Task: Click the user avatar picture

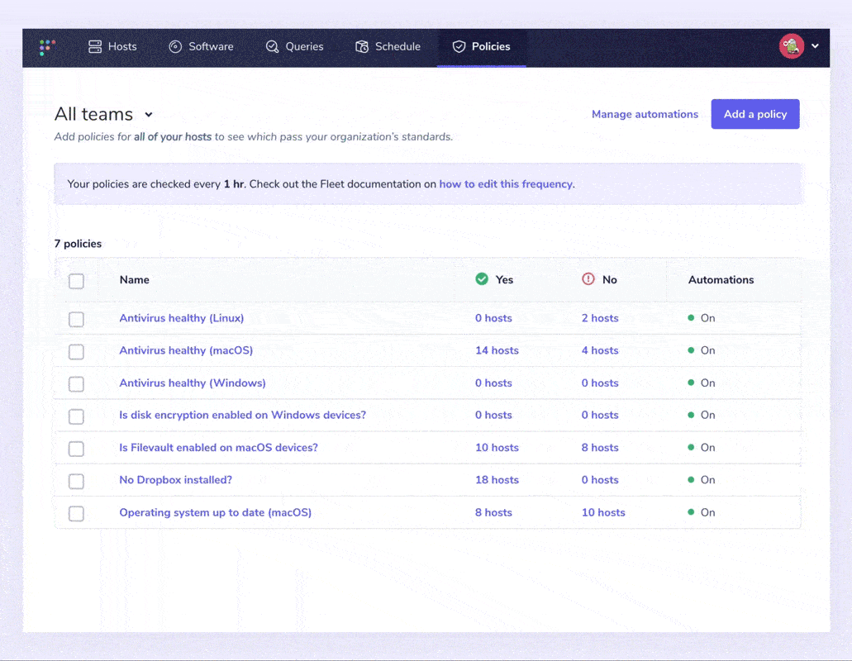Action: tap(791, 46)
